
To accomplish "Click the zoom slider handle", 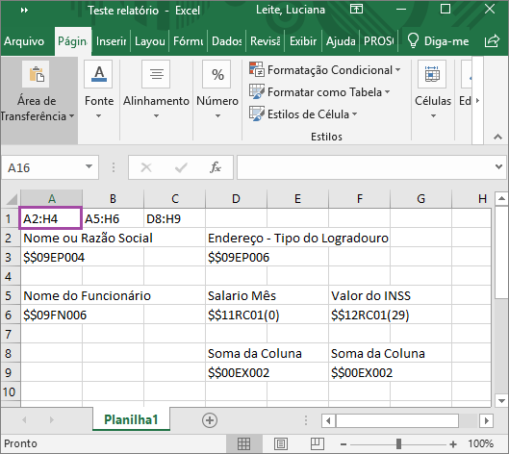I will (x=399, y=443).
